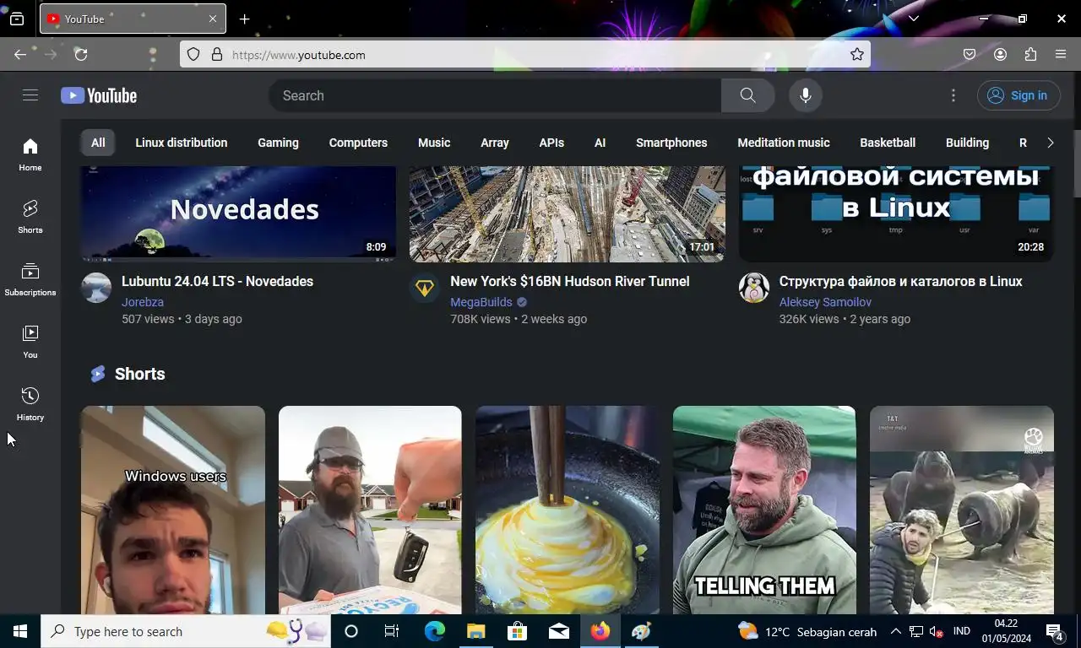Open a new Firefox tab
Viewport: 1081px width, 648px height.
[x=244, y=19]
